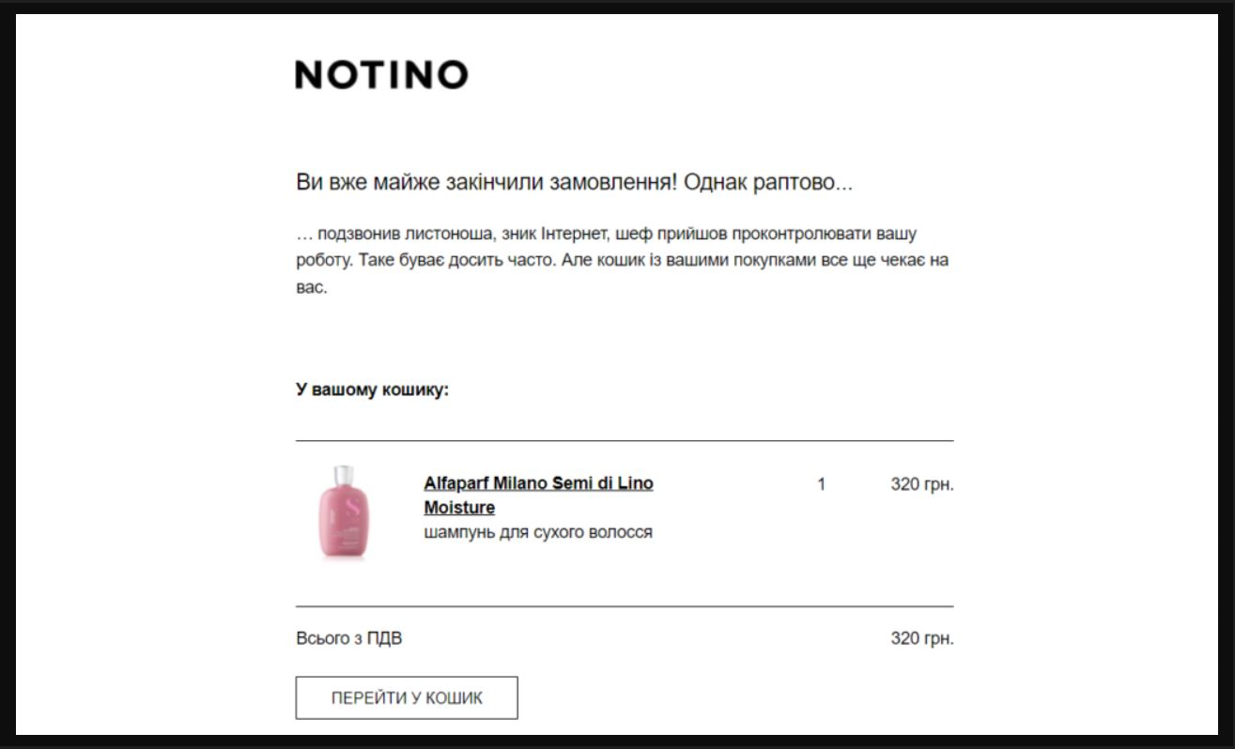
Task: Click the paragraph's last line вас.
Action: tap(311, 286)
